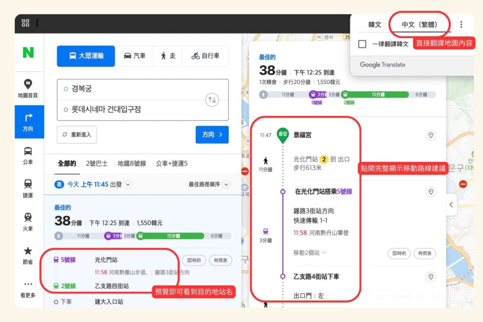The image size is (483, 322).
Task: Click the apps grid icon top left
Action: coord(25,22)
